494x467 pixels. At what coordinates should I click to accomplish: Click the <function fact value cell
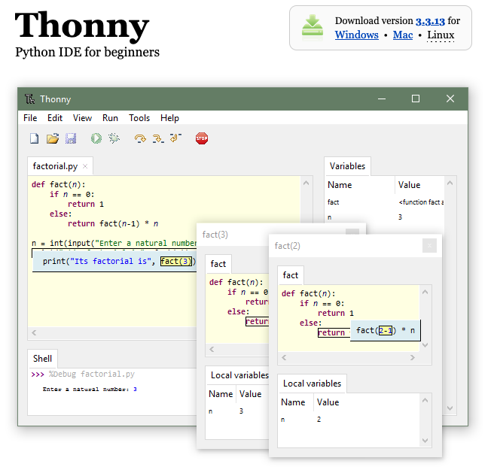point(421,202)
